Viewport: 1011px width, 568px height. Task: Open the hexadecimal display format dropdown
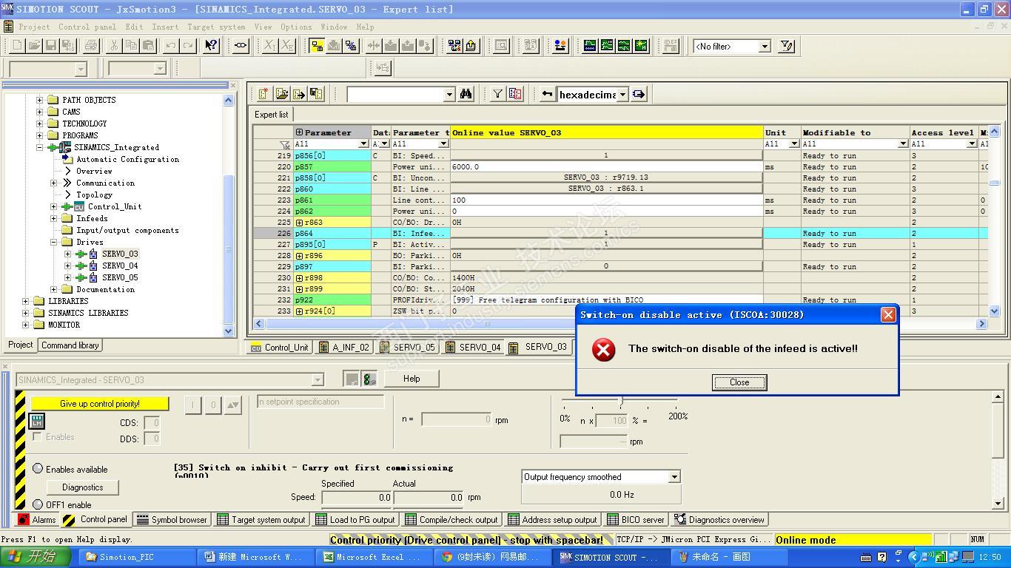click(x=622, y=95)
